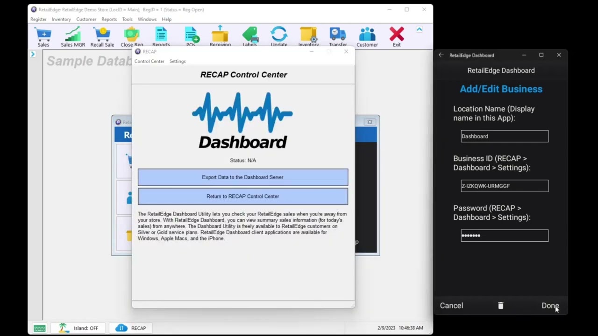The image size is (598, 336).
Task: Click the RECAP status bar button
Action: [x=131, y=328]
